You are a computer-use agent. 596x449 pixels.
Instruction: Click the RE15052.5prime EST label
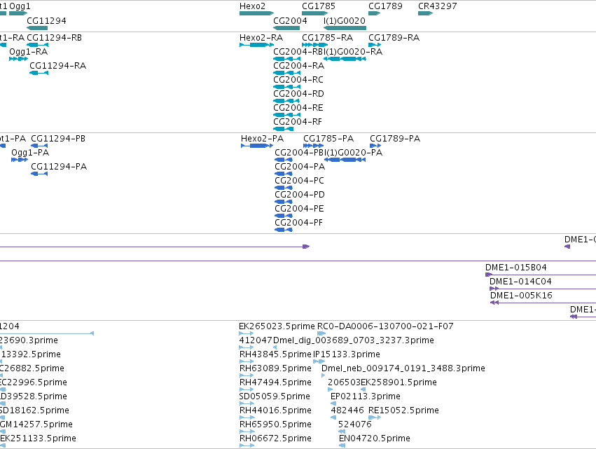tap(403, 410)
